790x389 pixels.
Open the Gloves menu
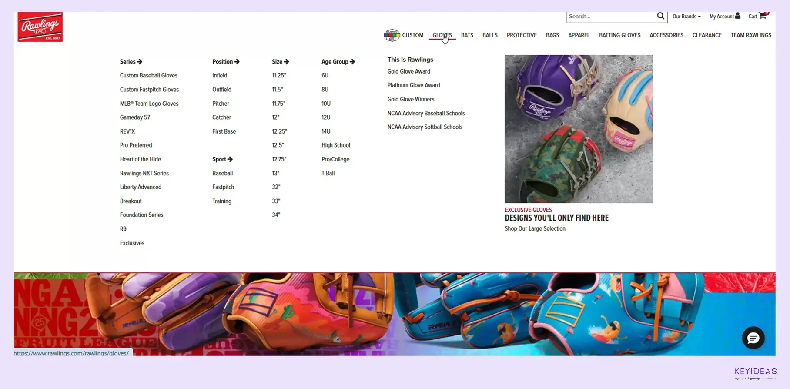point(442,35)
